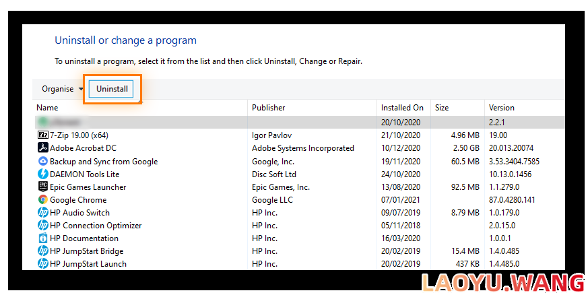Sort by Size column header

pos(442,108)
